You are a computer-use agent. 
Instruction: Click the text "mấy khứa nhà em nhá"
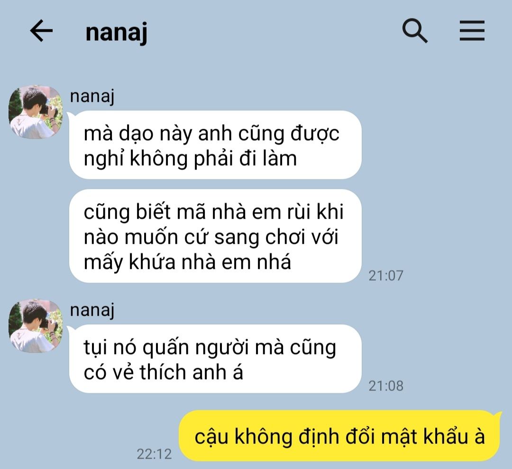pyautogui.click(x=187, y=262)
